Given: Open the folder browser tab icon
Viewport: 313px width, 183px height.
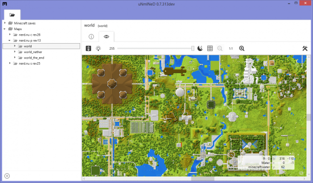Looking at the screenshot, I should pyautogui.click(x=12, y=15).
